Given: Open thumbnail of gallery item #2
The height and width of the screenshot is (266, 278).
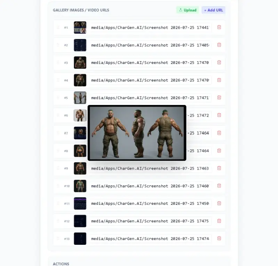Looking at the screenshot, I should 80,45.
